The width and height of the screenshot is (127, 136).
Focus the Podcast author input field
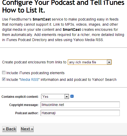[x=80, y=113]
